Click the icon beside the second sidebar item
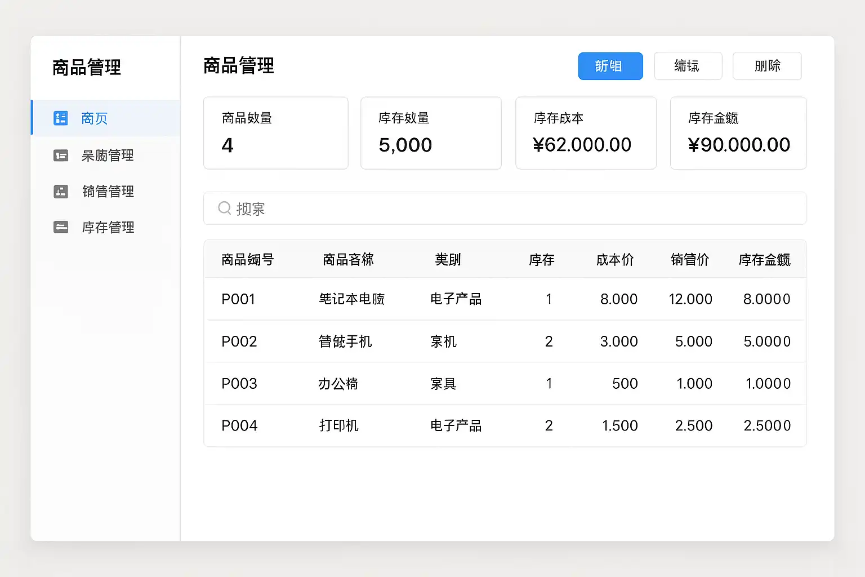The height and width of the screenshot is (577, 865). pos(60,156)
